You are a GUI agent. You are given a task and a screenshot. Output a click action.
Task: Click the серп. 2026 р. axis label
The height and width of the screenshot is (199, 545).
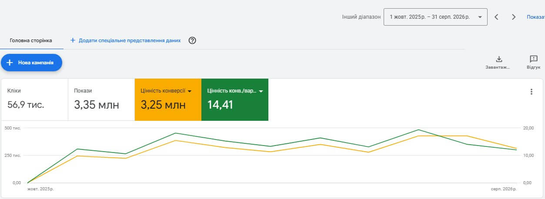click(504, 189)
